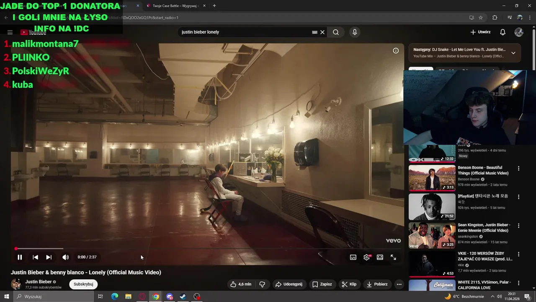
Task: Mute the video player volume
Action: (x=65, y=257)
